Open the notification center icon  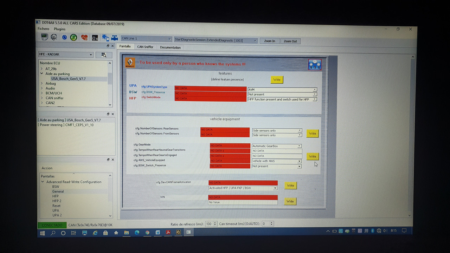click(405, 231)
